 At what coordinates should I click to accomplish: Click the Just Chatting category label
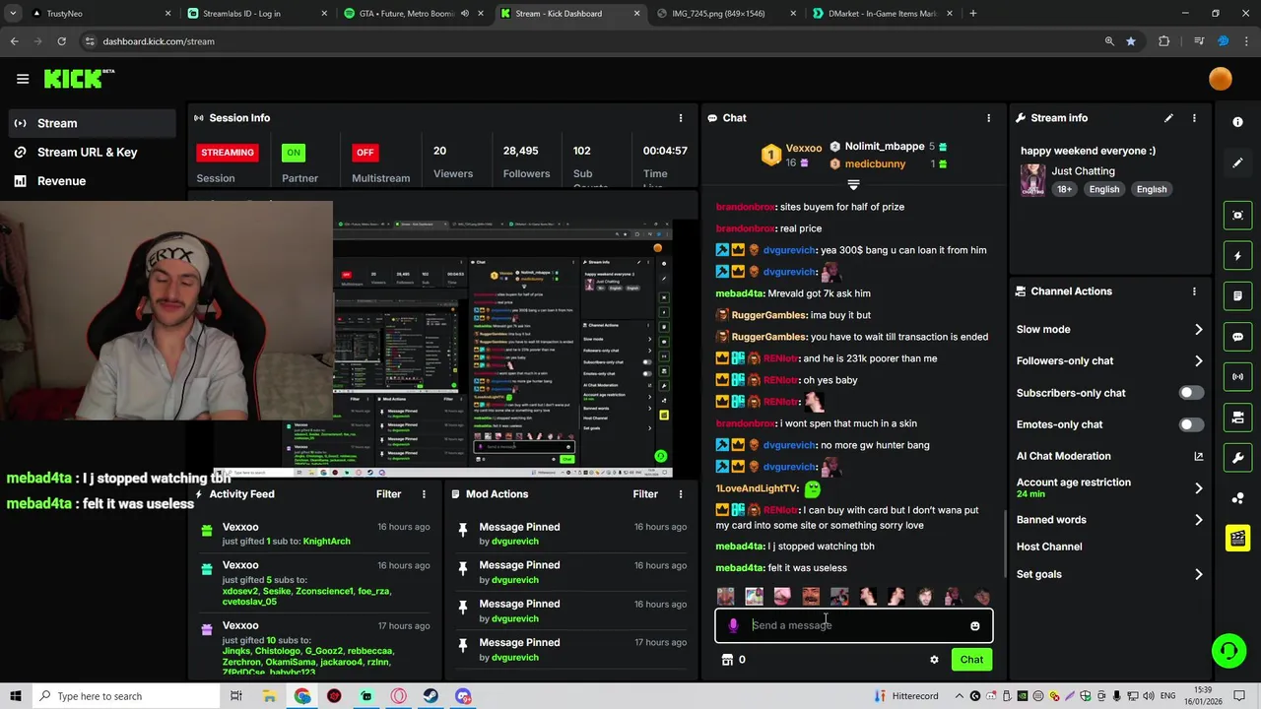click(1083, 171)
